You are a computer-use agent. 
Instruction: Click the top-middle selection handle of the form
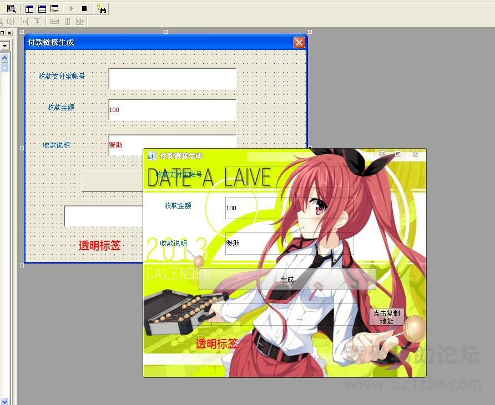[166, 32]
